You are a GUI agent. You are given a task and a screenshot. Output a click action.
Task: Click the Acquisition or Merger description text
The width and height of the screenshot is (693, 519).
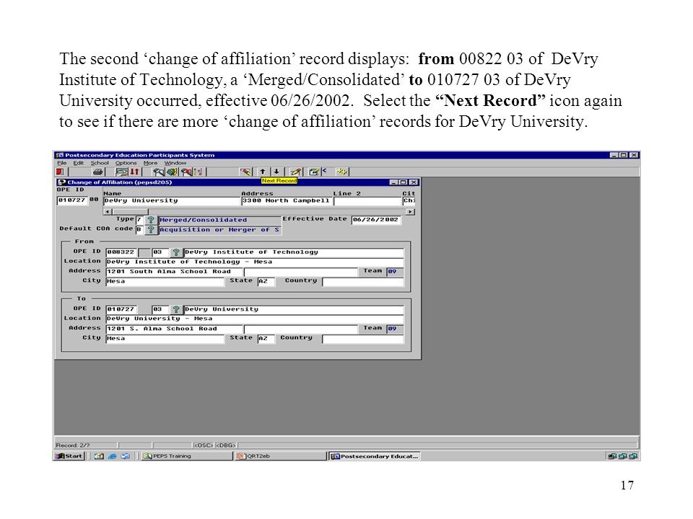pos(219,229)
